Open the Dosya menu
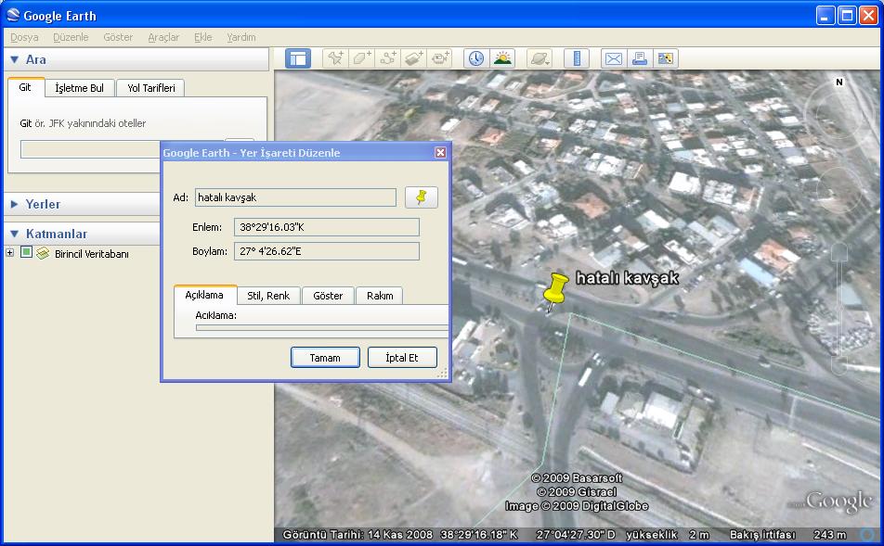The image size is (884, 546). point(24,37)
